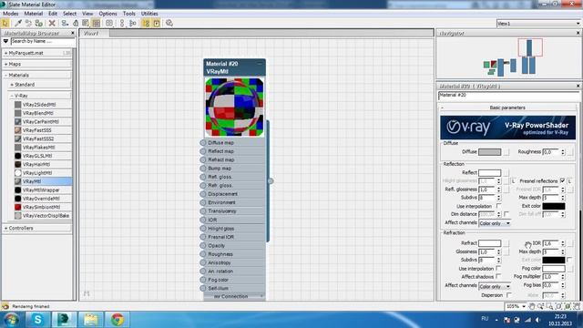The height and width of the screenshot is (328, 583).
Task: Activate the Zoom magnifier tool
Action: click(540, 306)
